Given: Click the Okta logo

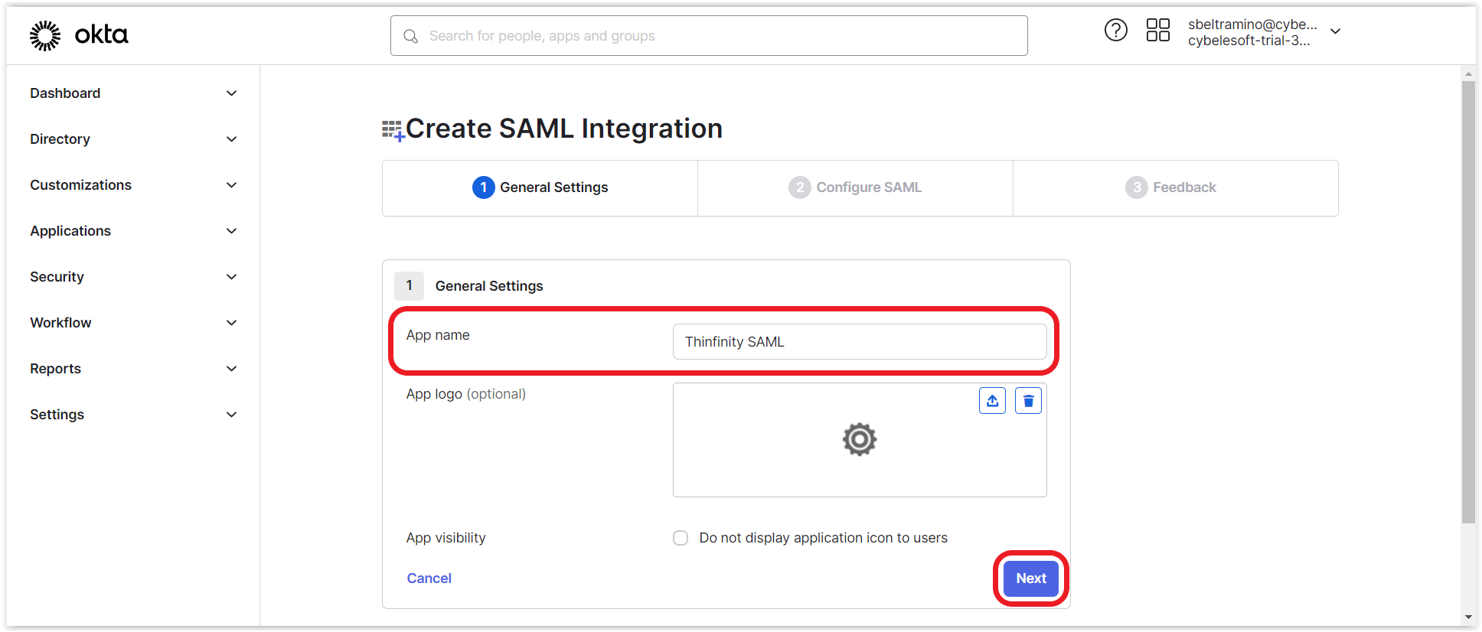Looking at the screenshot, I should pyautogui.click(x=79, y=35).
